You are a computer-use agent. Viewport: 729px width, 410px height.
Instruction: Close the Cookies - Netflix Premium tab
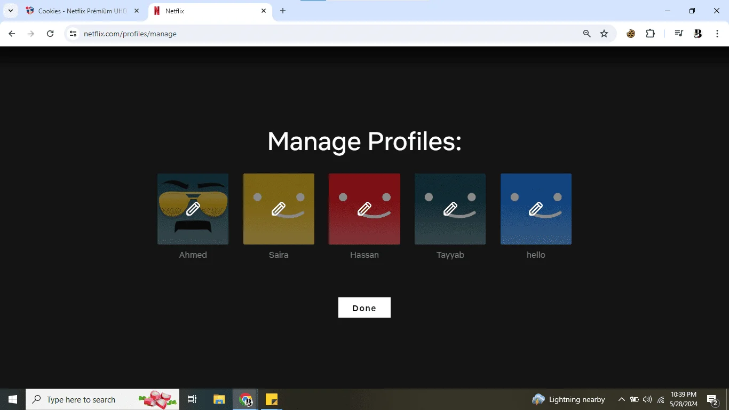pos(137,11)
